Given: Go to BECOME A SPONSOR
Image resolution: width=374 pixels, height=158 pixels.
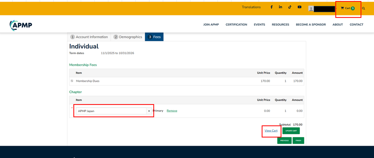Looking at the screenshot, I should coord(311,24).
